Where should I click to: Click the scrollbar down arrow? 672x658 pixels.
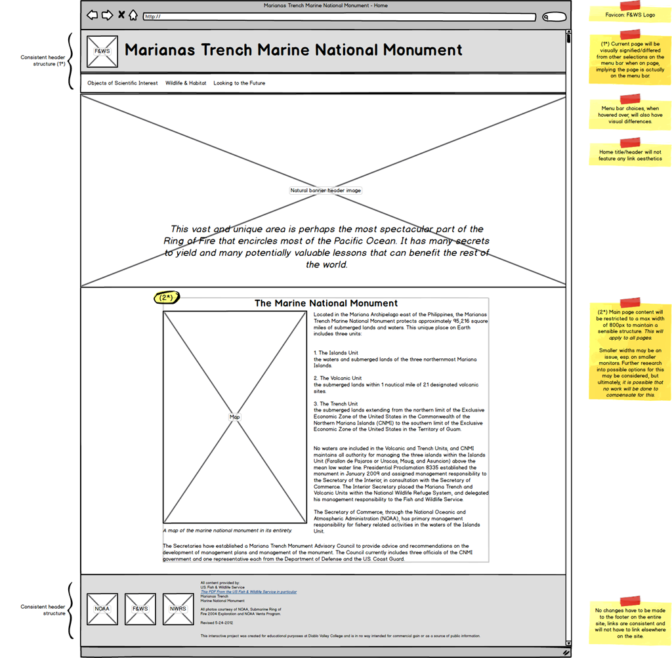point(568,643)
